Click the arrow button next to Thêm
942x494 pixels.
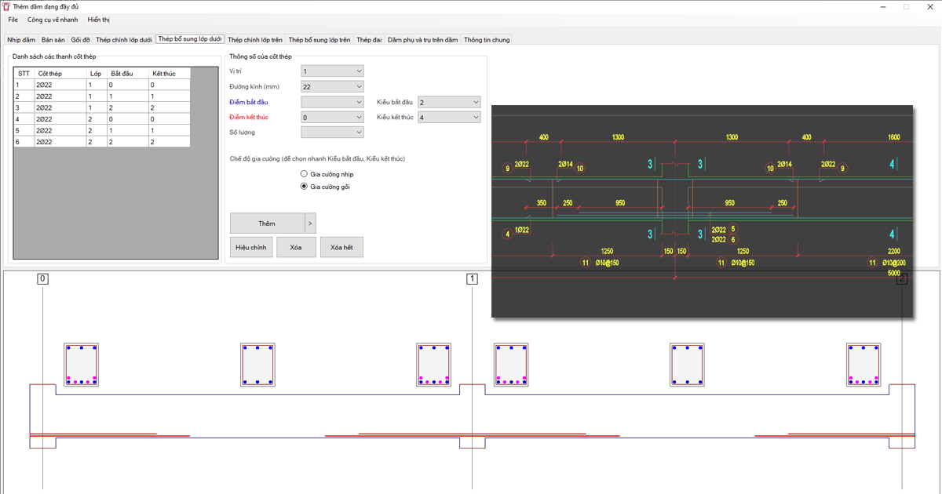310,223
